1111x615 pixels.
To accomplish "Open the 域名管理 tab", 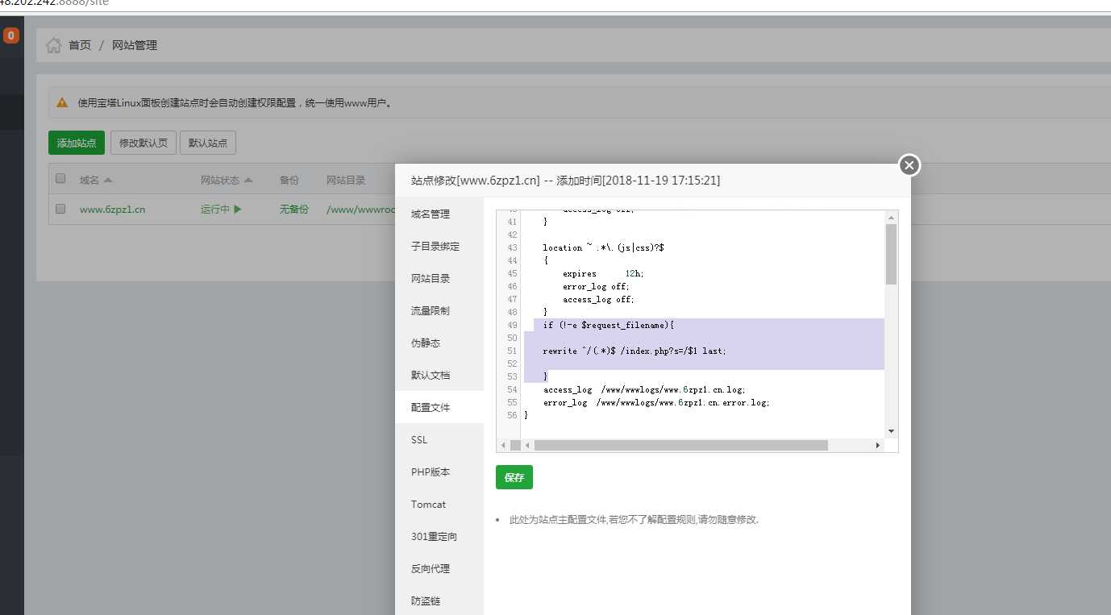I will coord(439,214).
